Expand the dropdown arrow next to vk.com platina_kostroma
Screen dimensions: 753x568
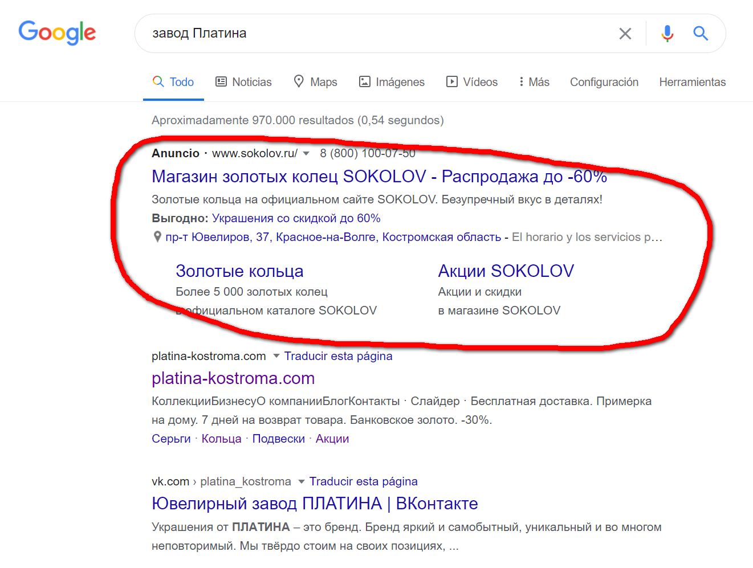302,482
